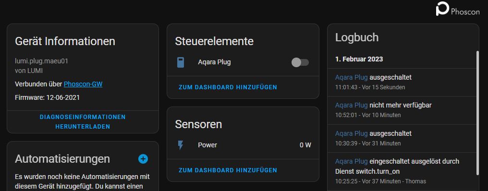The width and height of the screenshot is (488, 191).
Task: Click the Power lightning bolt icon
Action: pos(181,145)
